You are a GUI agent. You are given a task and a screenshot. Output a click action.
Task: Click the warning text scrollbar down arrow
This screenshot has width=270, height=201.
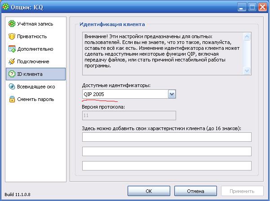pyautogui.click(x=247, y=71)
